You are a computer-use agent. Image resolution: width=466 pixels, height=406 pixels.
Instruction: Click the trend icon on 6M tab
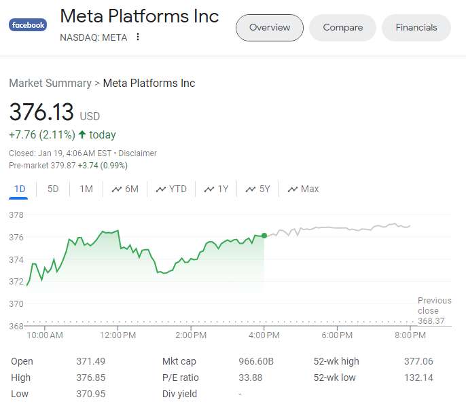pos(117,189)
